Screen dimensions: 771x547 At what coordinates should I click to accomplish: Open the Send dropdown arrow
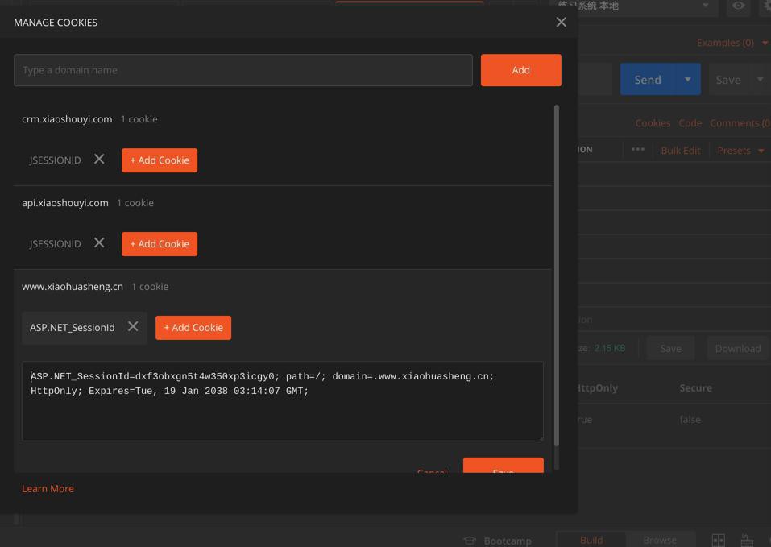point(688,80)
